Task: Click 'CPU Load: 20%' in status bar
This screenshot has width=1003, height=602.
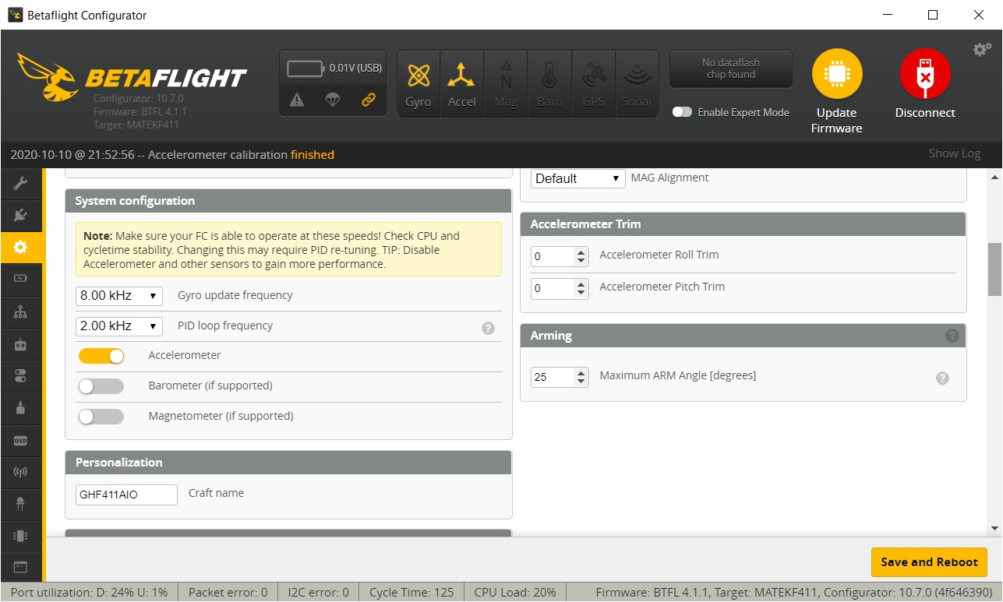Action: [515, 593]
